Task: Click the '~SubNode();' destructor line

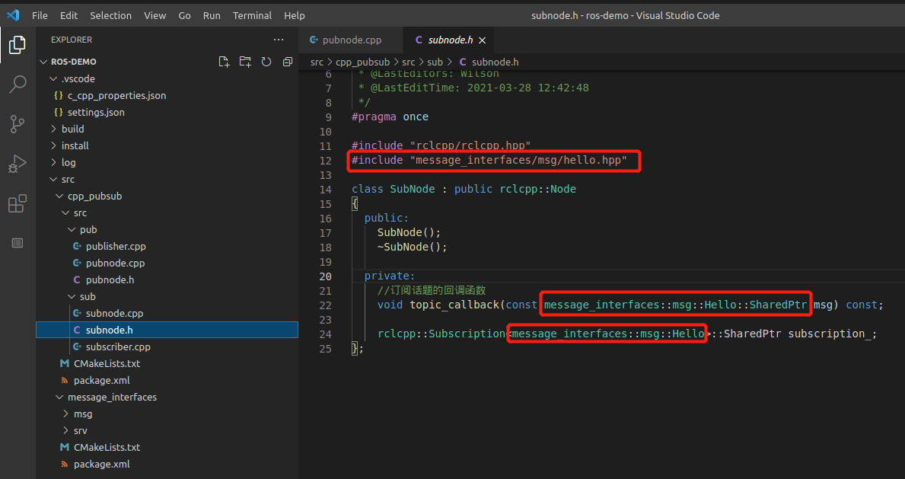Action: (x=412, y=247)
